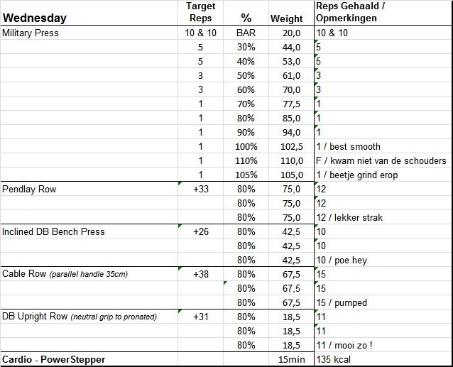Select the Pendlay Row exercise cell
Screen dimensions: 453x367
(x=29, y=190)
